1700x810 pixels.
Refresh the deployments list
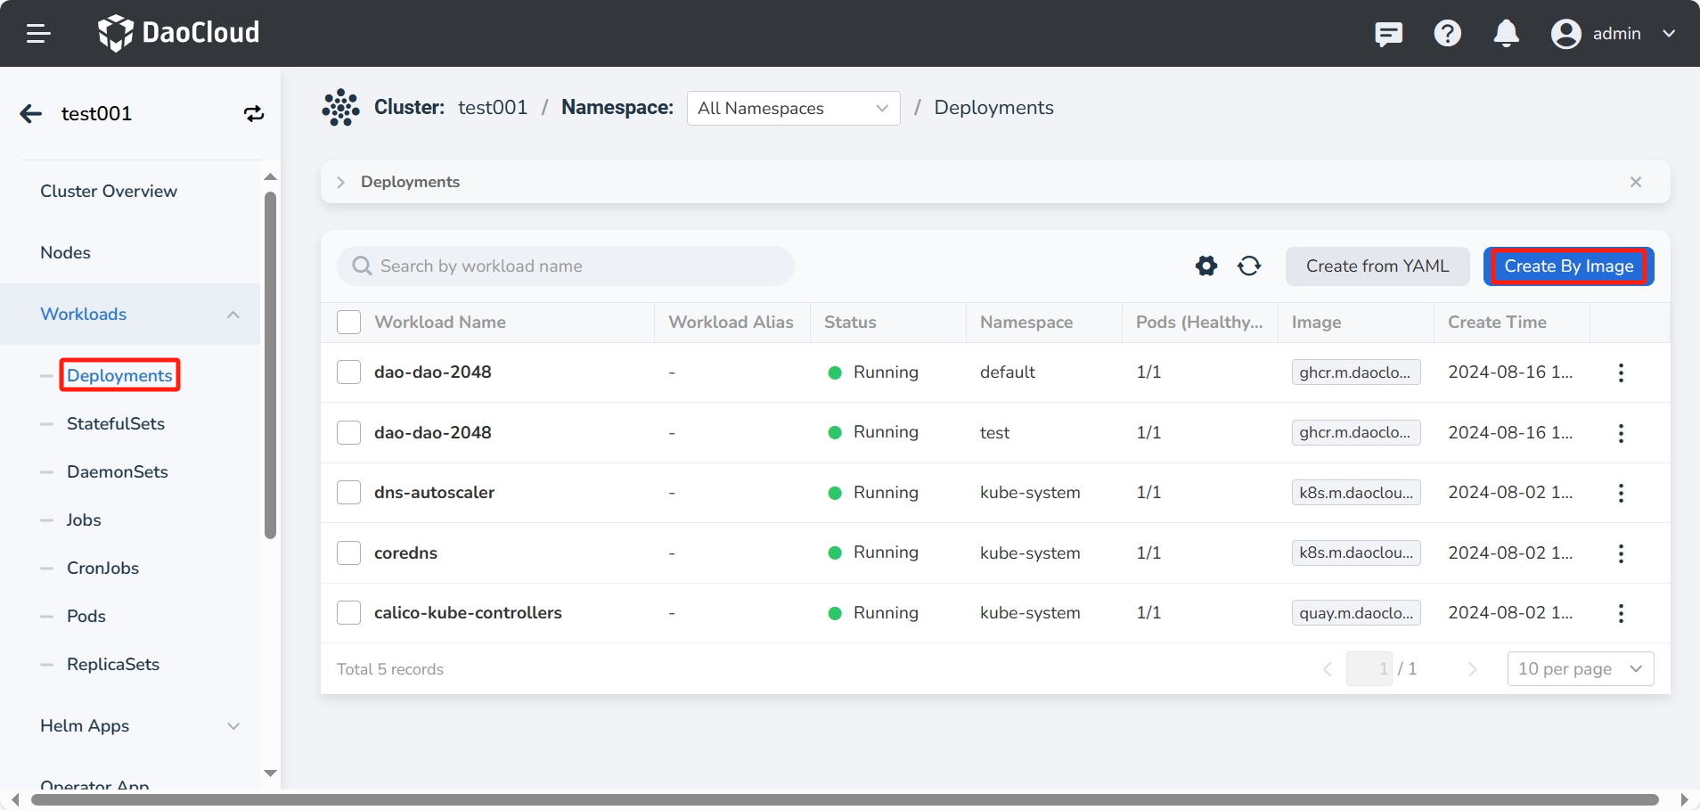(x=1249, y=266)
